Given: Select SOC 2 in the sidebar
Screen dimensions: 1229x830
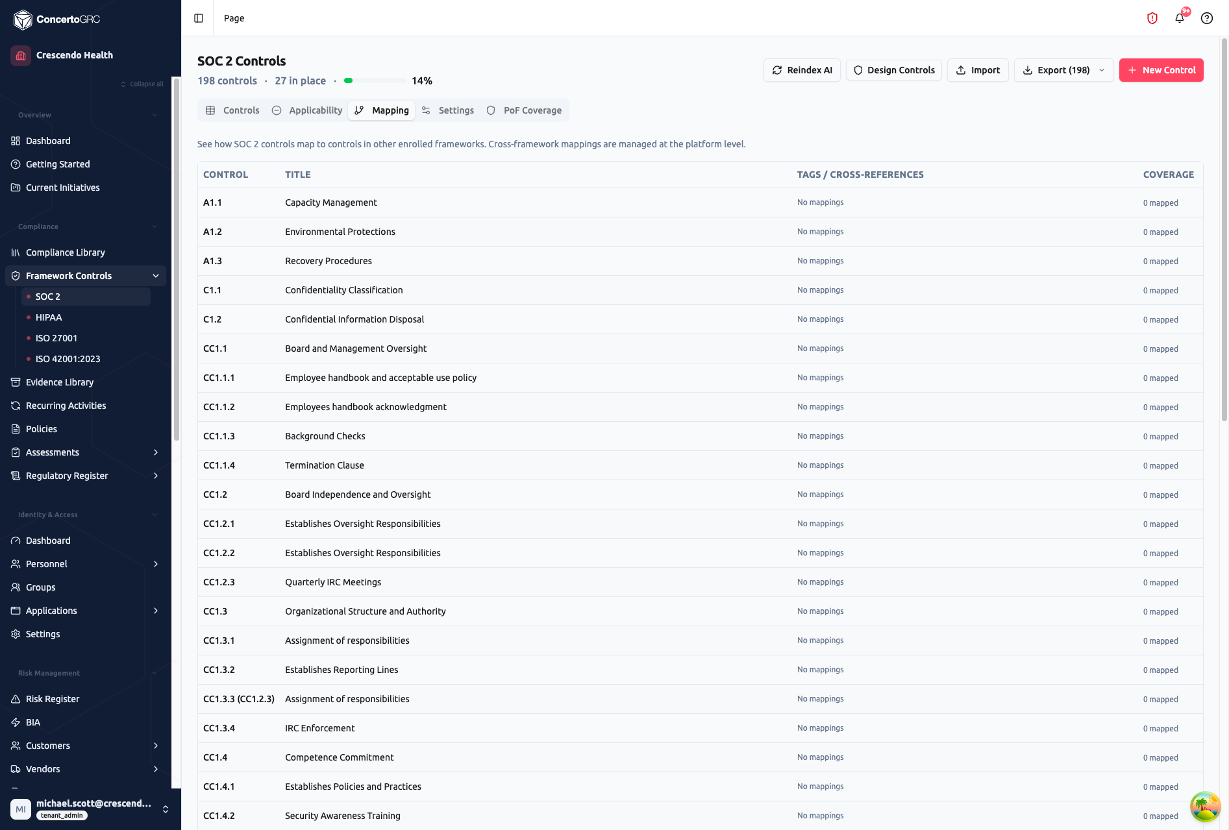Looking at the screenshot, I should (x=86, y=297).
